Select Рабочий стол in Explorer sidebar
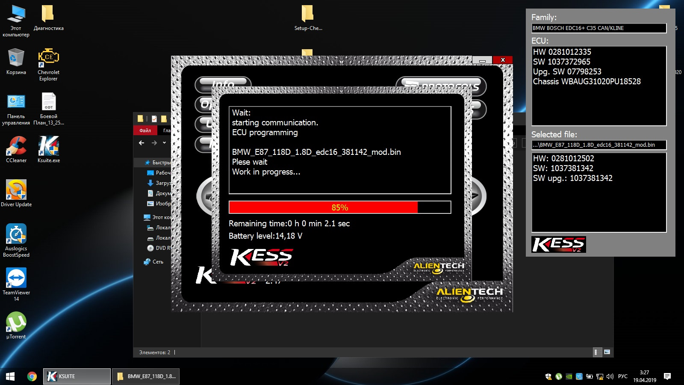 click(158, 173)
